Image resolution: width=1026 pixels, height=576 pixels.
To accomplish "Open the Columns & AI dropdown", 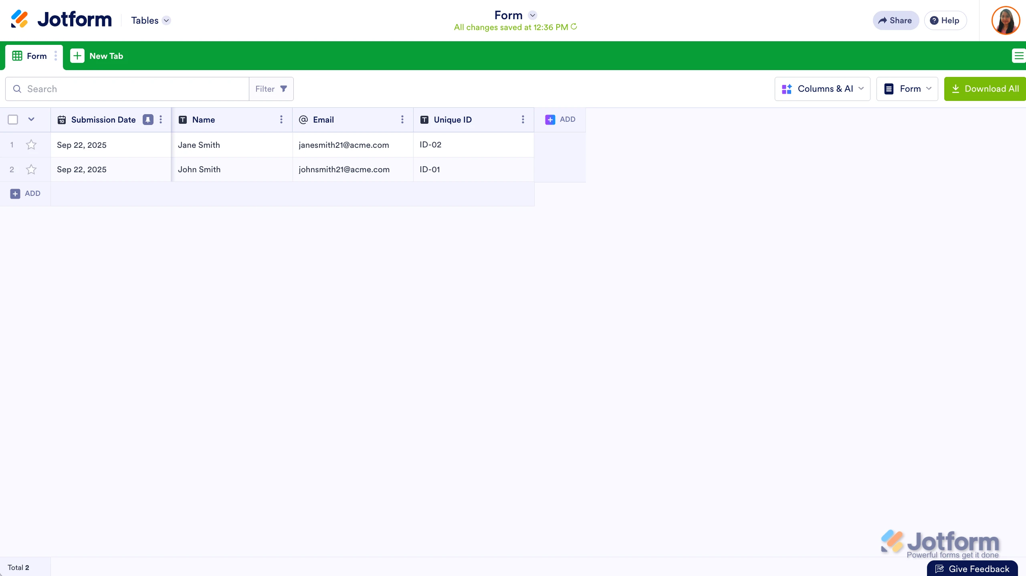I will [x=822, y=89].
